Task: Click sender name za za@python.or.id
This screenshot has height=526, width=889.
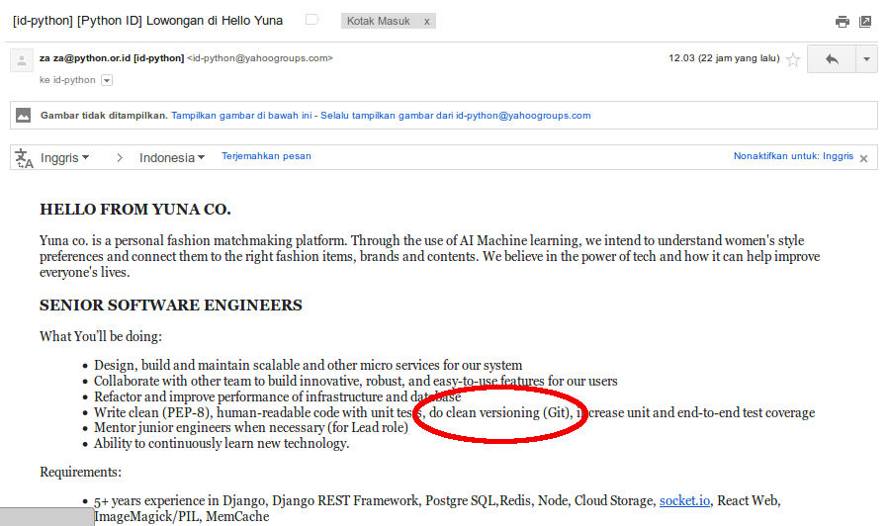Action: [112, 58]
